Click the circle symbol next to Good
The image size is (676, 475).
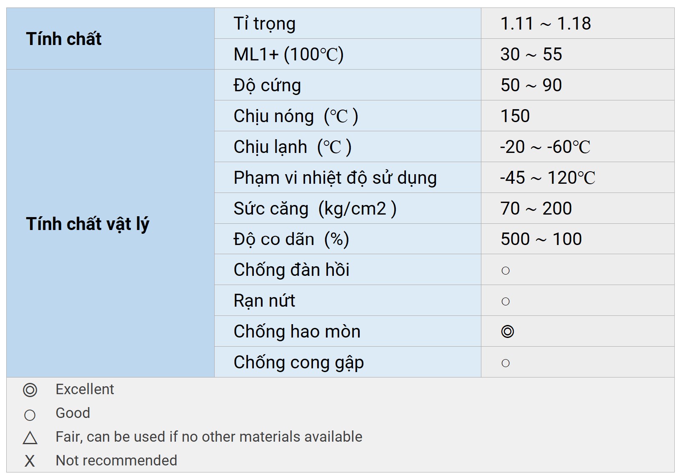click(x=30, y=415)
